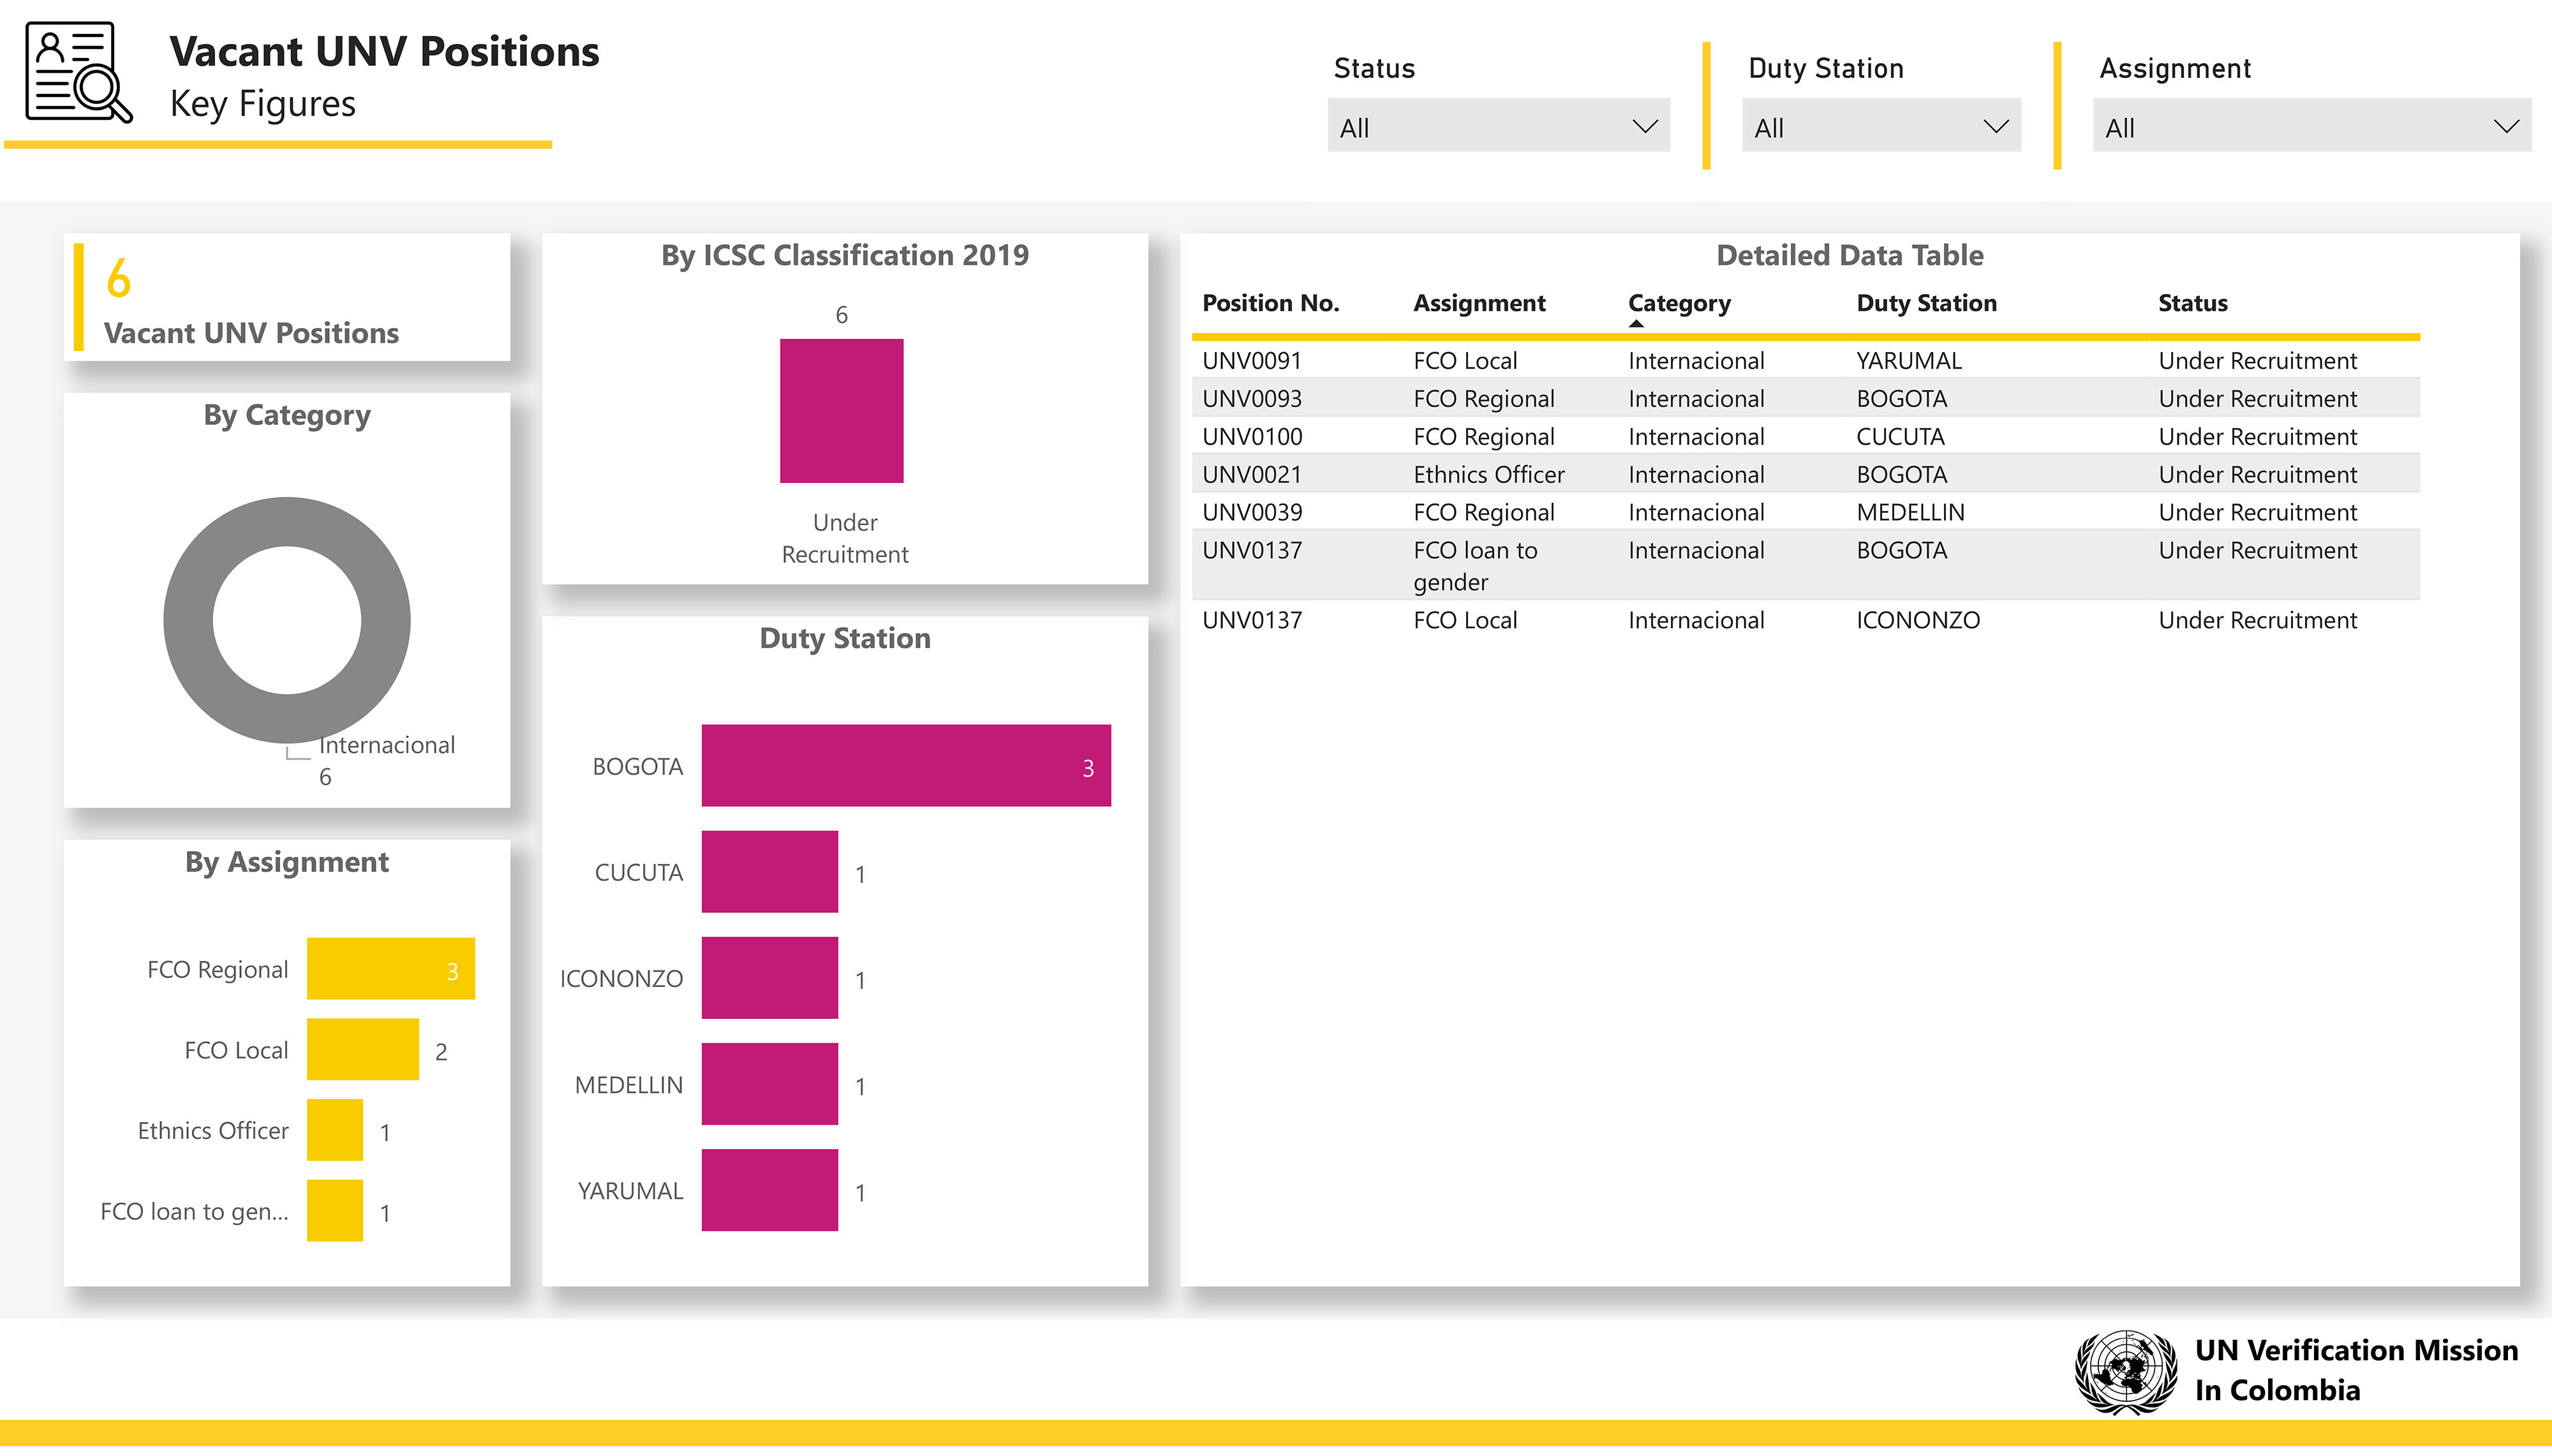Viewport: 2552px width, 1456px height.
Task: Select the FCO Local assignment bar
Action: point(362,1049)
